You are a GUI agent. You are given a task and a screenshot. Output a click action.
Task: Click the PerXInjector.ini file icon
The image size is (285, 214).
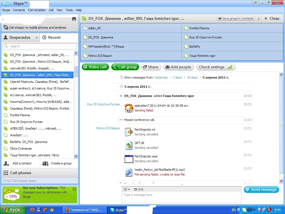(x=129, y=132)
